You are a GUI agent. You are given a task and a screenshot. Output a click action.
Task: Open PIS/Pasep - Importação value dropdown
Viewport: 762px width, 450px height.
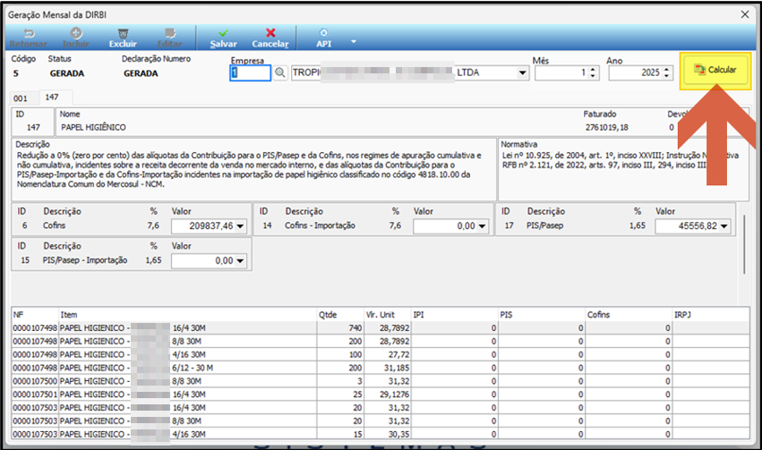(x=240, y=261)
